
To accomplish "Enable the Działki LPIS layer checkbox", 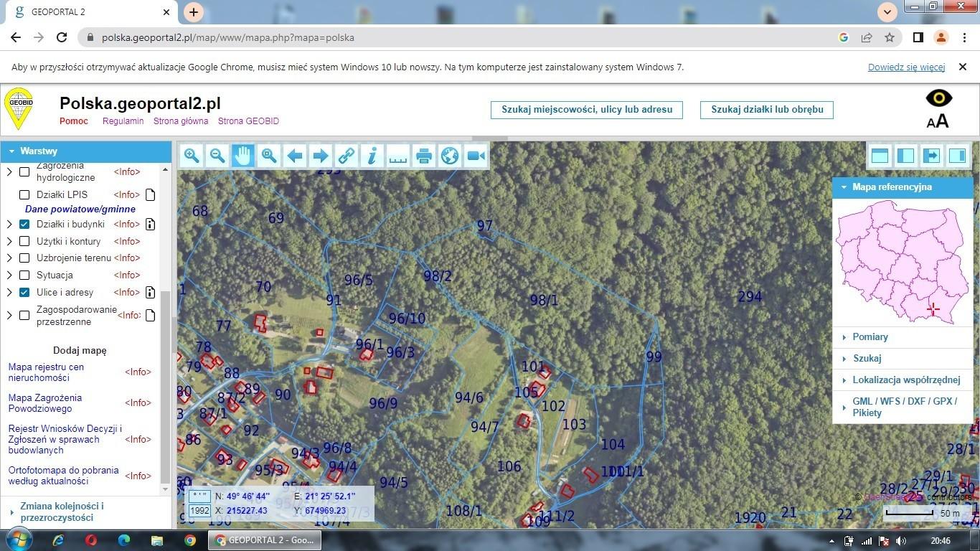I will [24, 194].
